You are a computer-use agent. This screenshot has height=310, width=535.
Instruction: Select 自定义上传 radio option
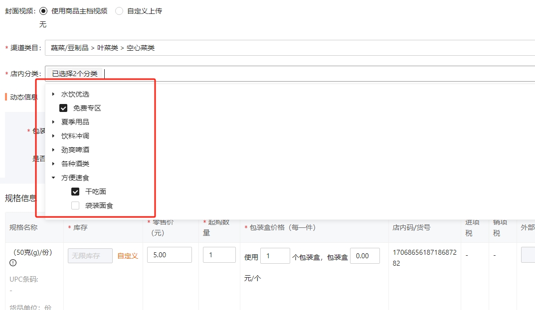[119, 11]
